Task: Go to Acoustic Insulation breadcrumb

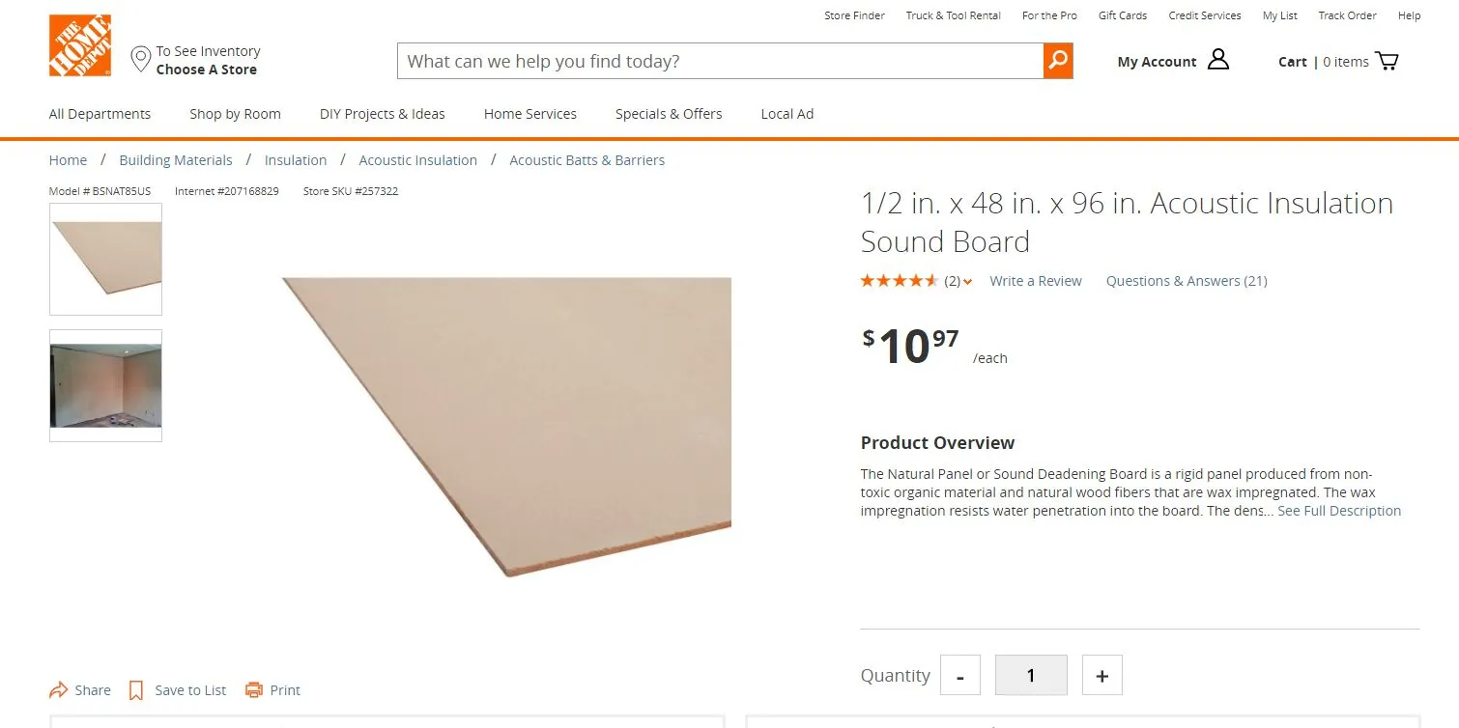Action: (417, 160)
